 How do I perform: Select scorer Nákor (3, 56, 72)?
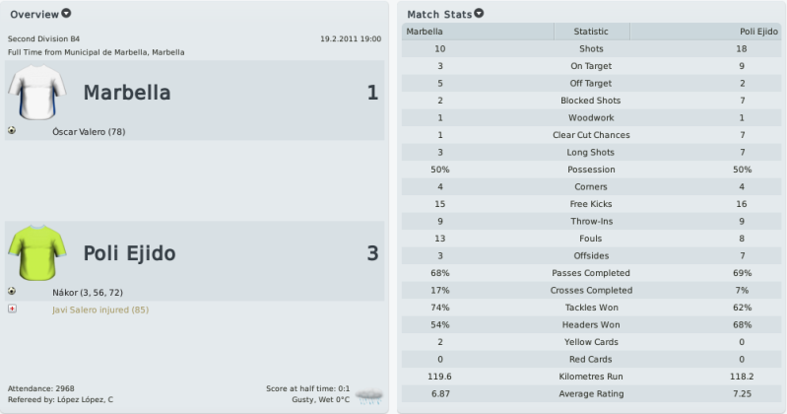(88, 293)
